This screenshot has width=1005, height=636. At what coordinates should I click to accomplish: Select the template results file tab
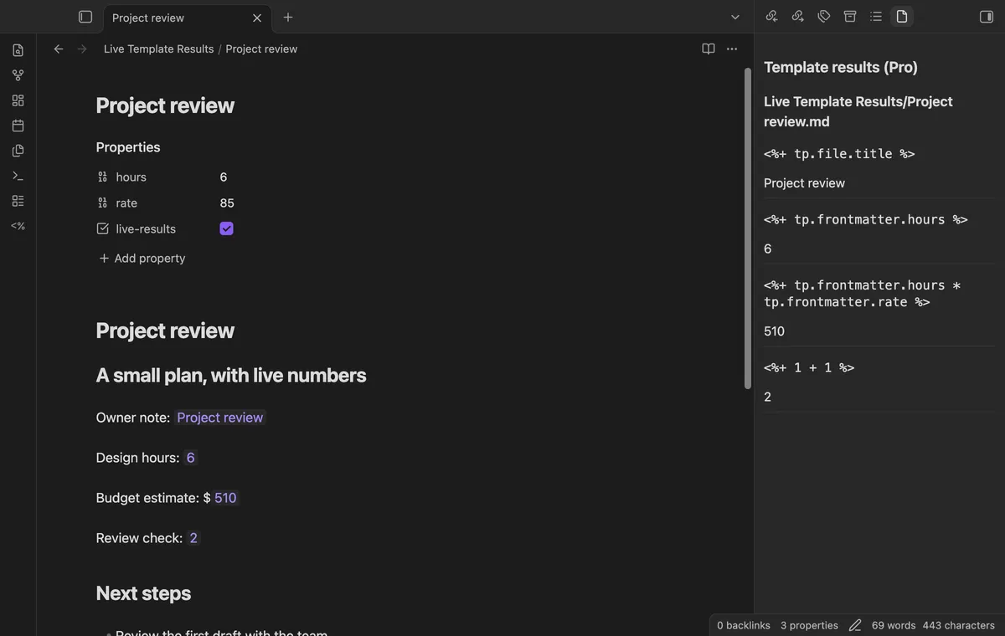pos(902,17)
